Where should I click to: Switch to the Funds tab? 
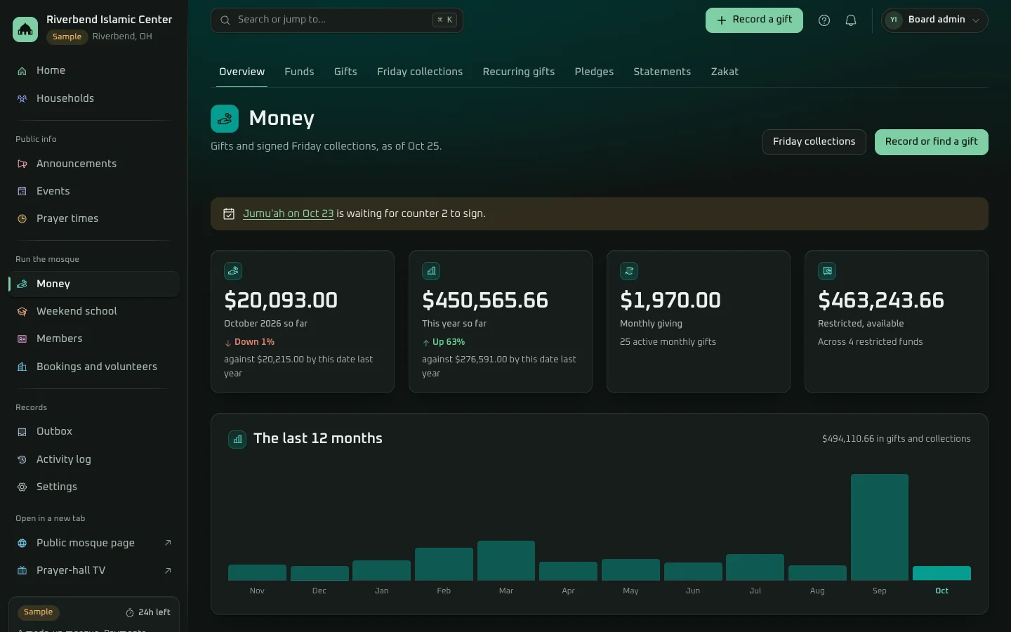[x=299, y=72]
